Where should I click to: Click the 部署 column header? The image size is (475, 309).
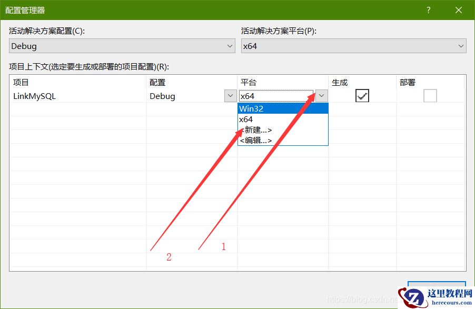click(430, 83)
